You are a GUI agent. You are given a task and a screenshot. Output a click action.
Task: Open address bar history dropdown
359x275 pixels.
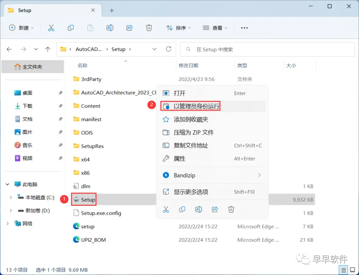155,49
